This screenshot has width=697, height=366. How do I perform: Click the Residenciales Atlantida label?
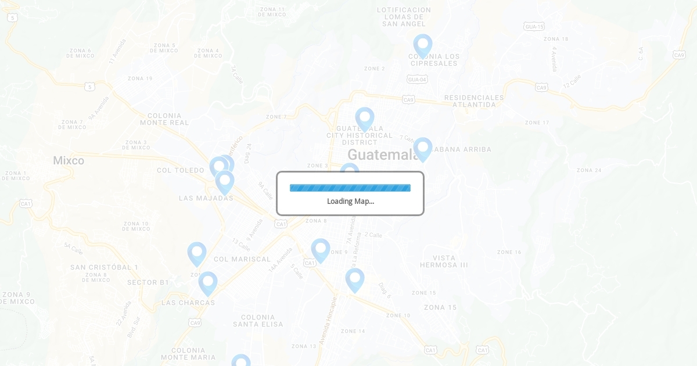pyautogui.click(x=474, y=101)
